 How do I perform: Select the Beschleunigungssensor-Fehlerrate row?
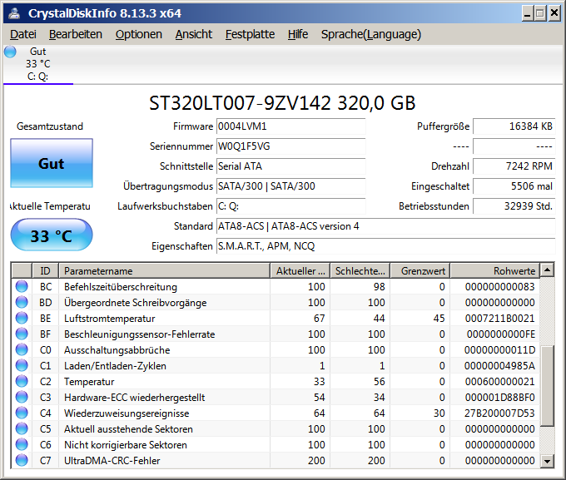point(276,334)
